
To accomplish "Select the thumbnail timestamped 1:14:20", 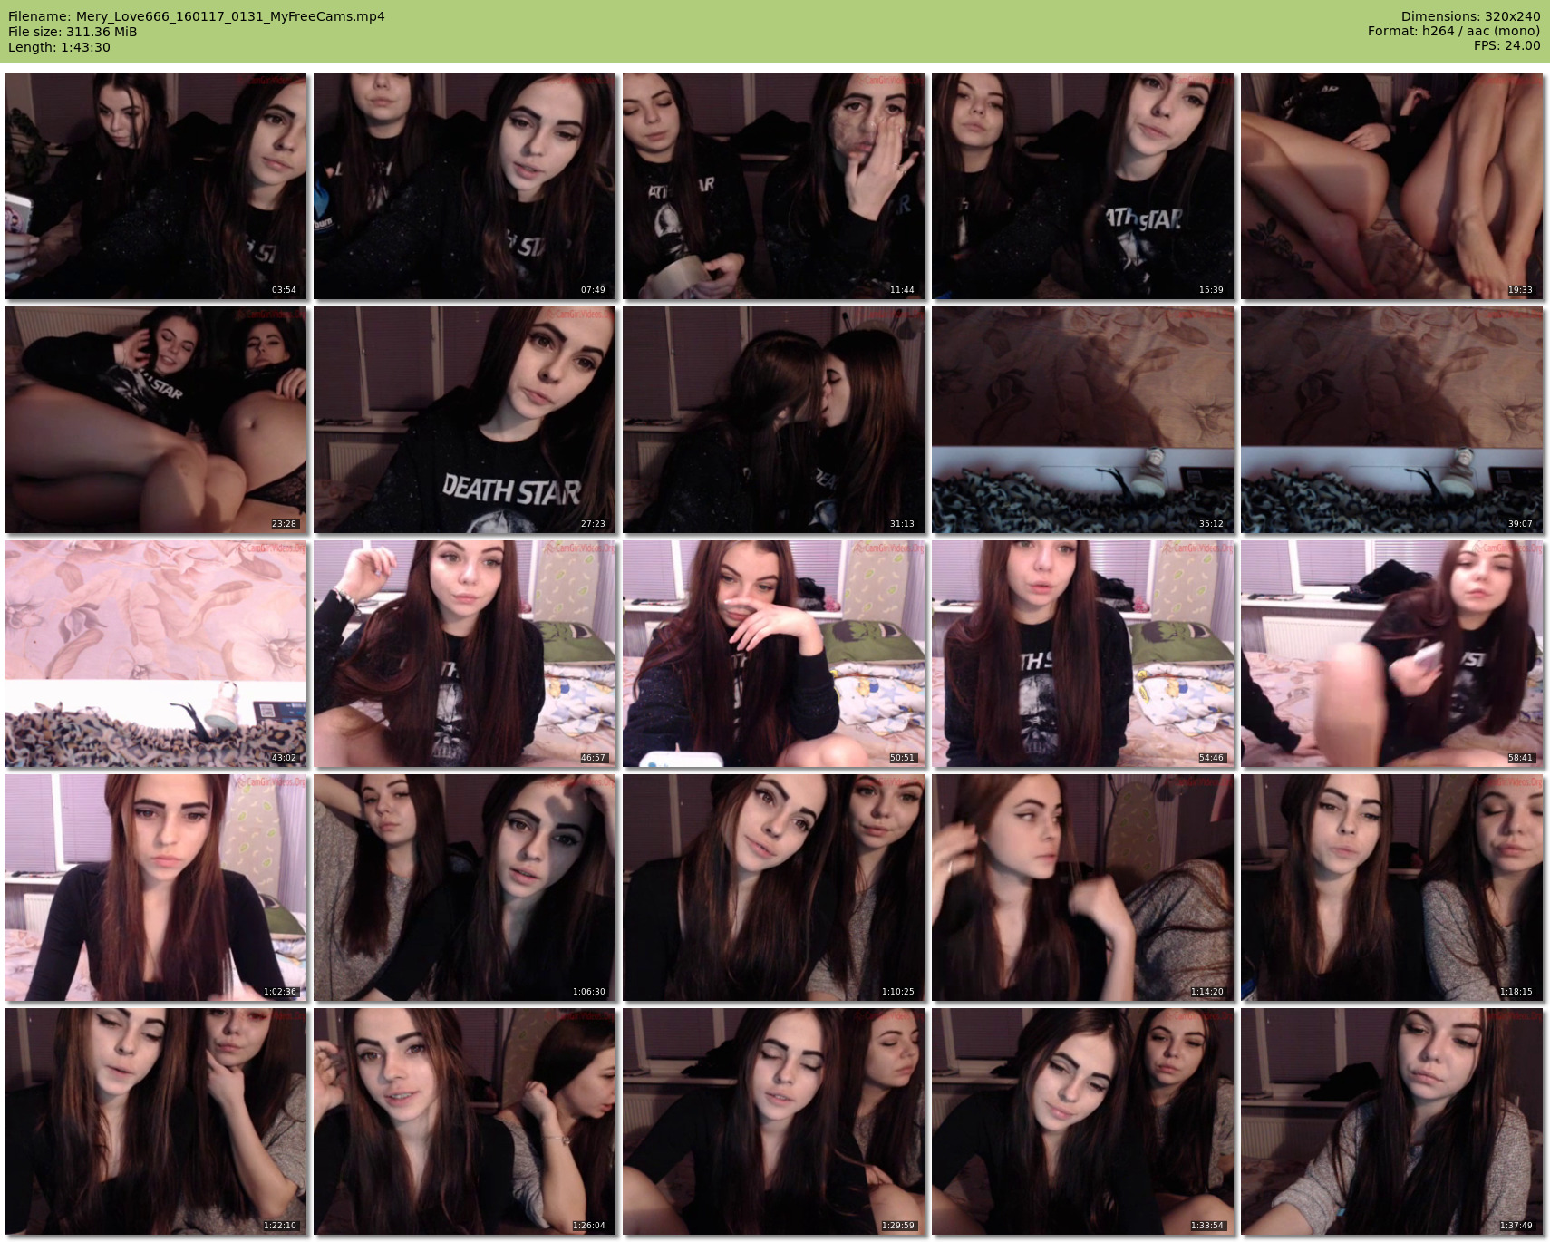I will coord(1083,888).
